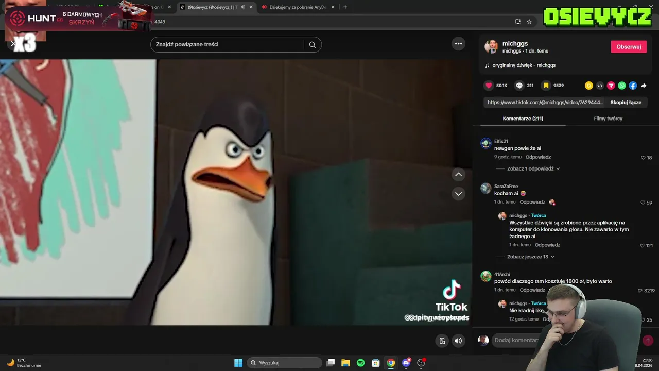The height and width of the screenshot is (371, 659).
Task: Click the video URL text field
Action: pos(545,103)
